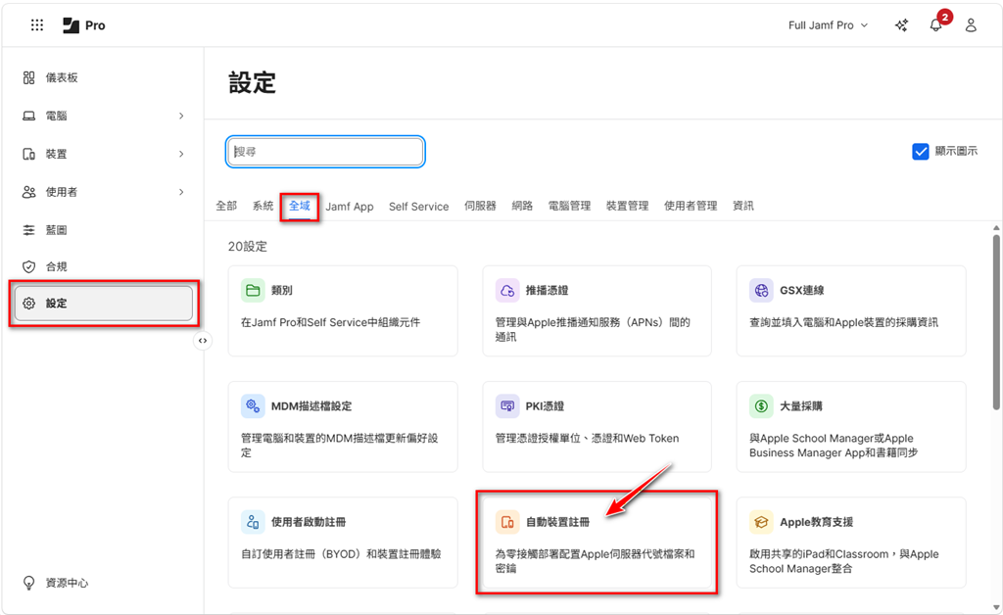
Task: Click the 大量採購 dollar icon
Action: click(x=761, y=405)
